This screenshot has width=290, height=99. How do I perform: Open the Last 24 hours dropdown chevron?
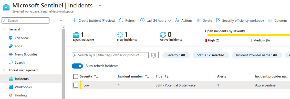point(169,21)
